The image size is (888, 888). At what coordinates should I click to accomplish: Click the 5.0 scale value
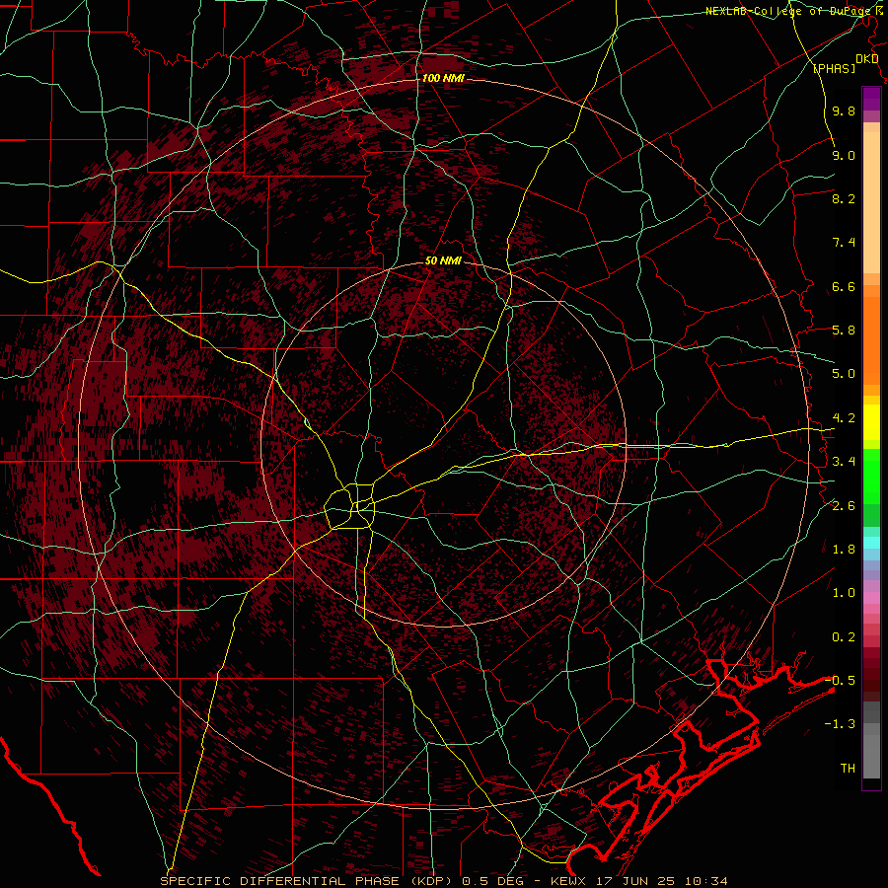(844, 374)
